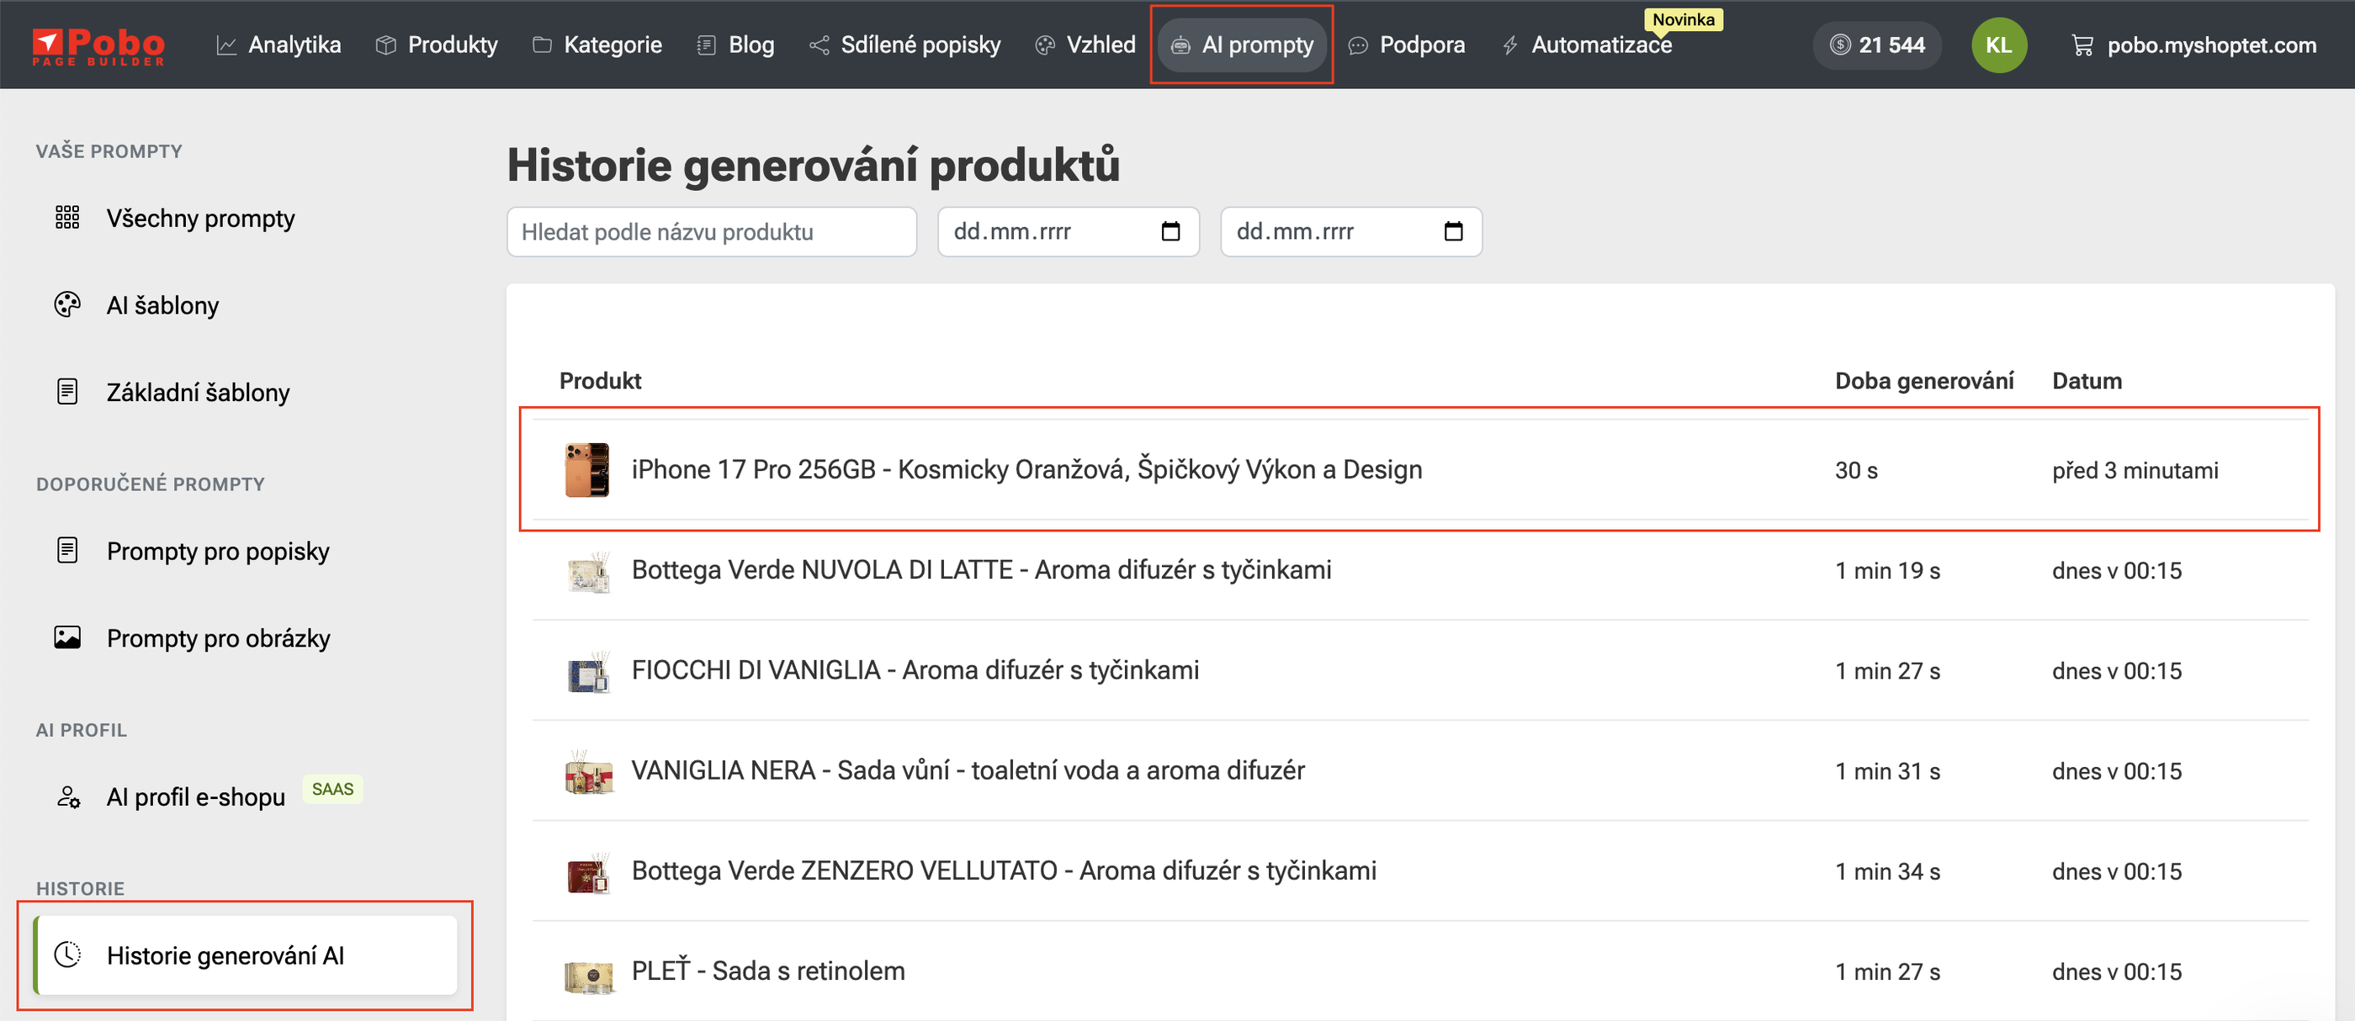2355x1021 pixels.
Task: Open Bottega Verde NUVOLA DI LATTE row
Action: (x=1419, y=570)
